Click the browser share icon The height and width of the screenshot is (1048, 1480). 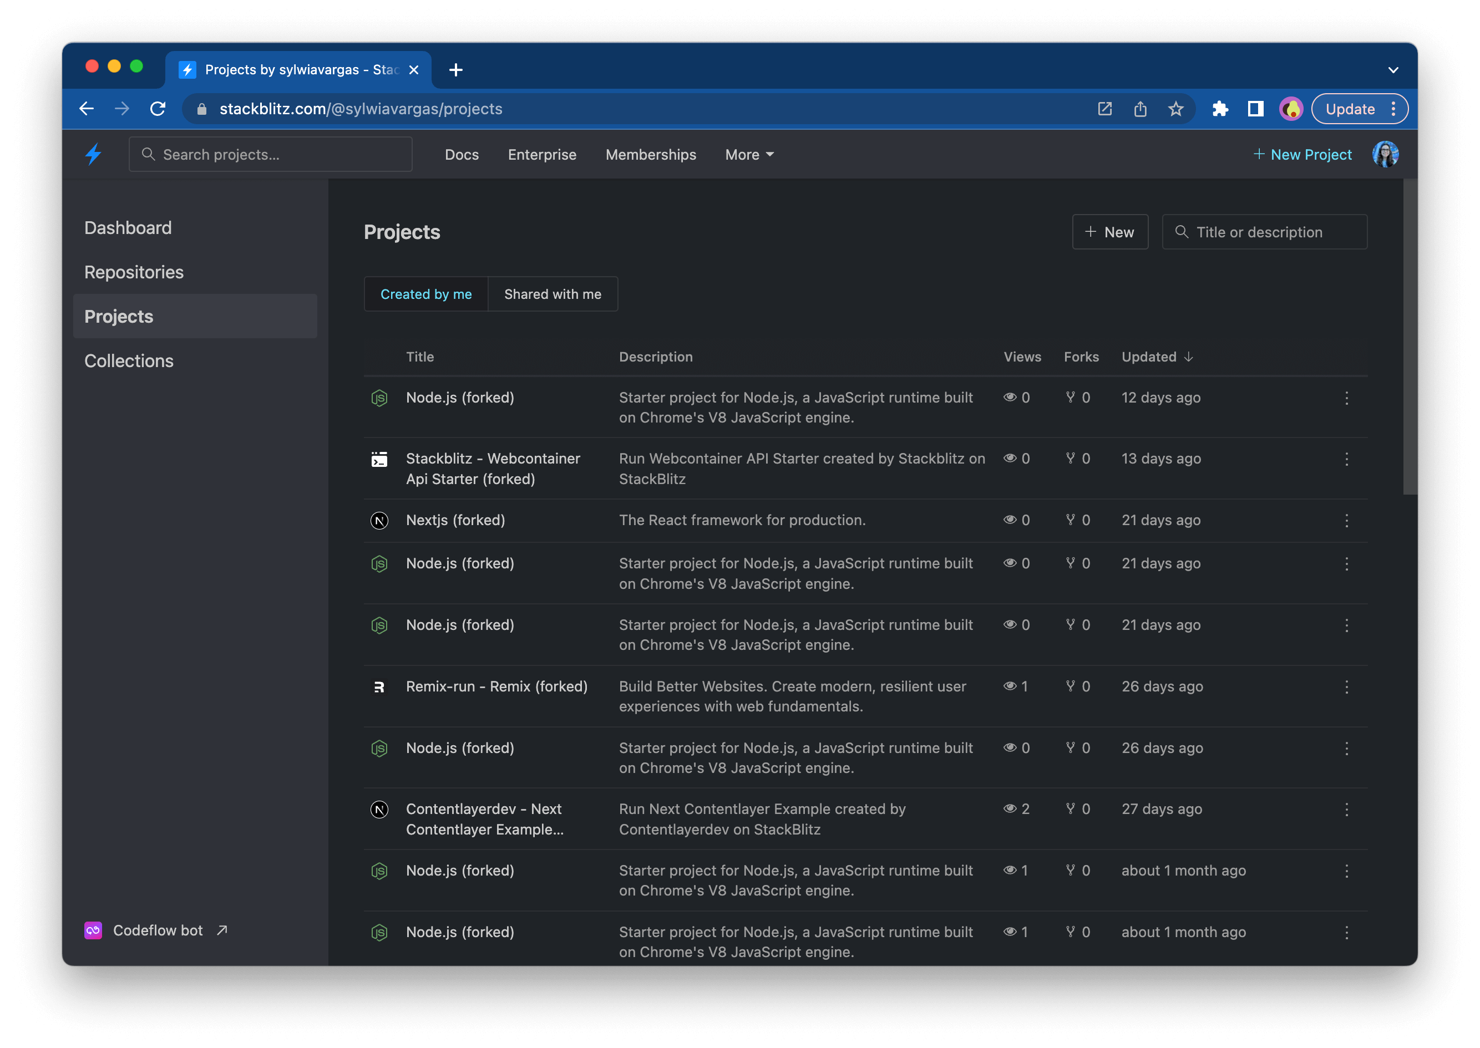tap(1140, 109)
